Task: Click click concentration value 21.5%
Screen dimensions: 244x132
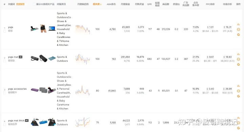Action: tap(196, 57)
